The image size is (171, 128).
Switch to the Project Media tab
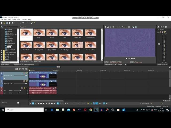5,65
